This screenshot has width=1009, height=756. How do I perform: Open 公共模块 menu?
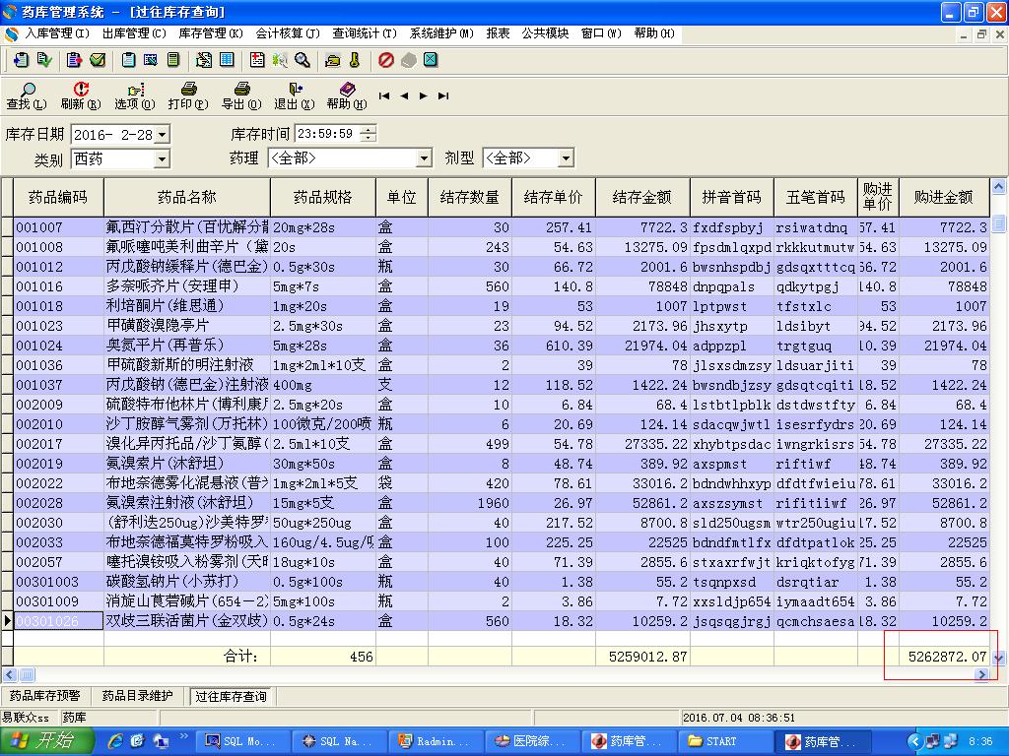[x=545, y=33]
